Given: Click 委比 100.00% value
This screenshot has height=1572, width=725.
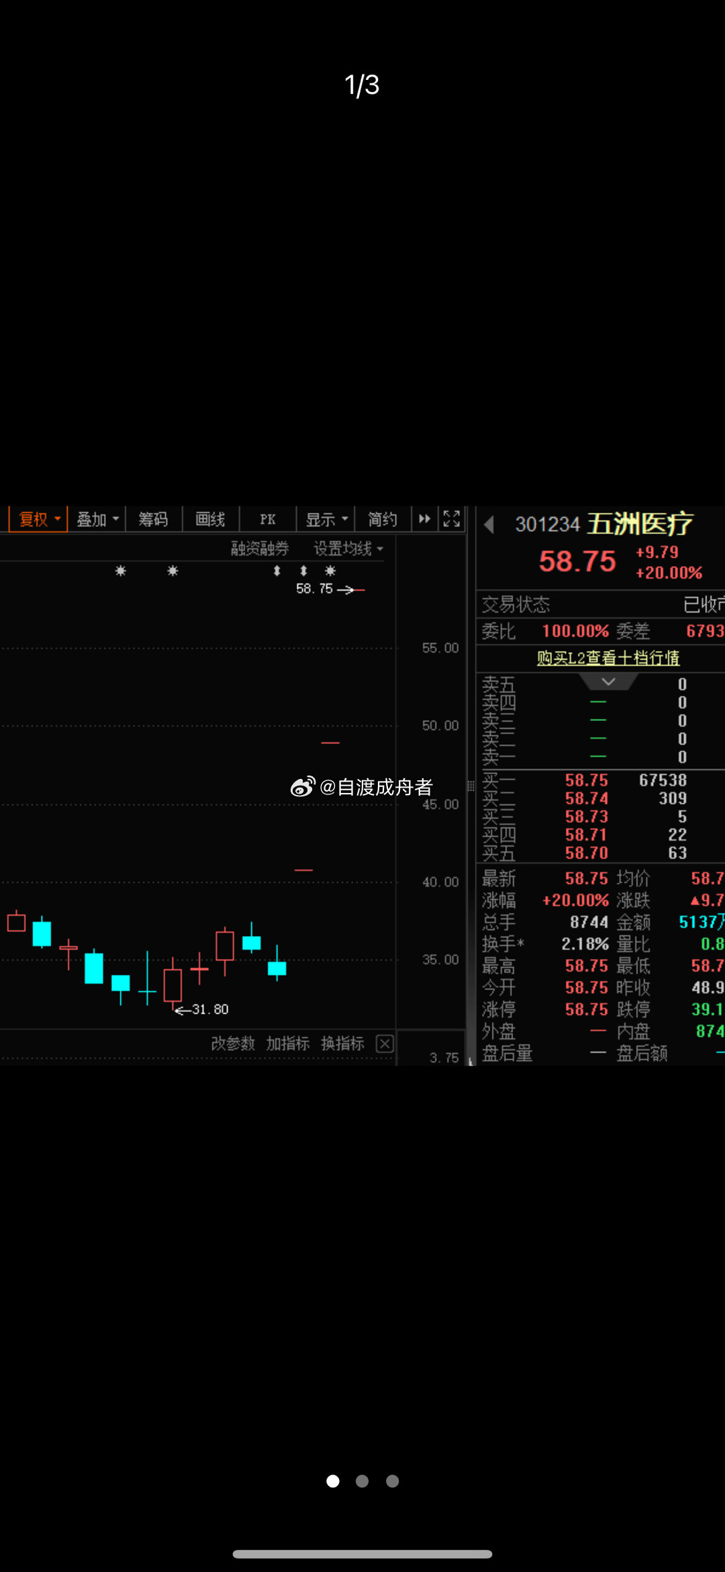Looking at the screenshot, I should [x=575, y=631].
